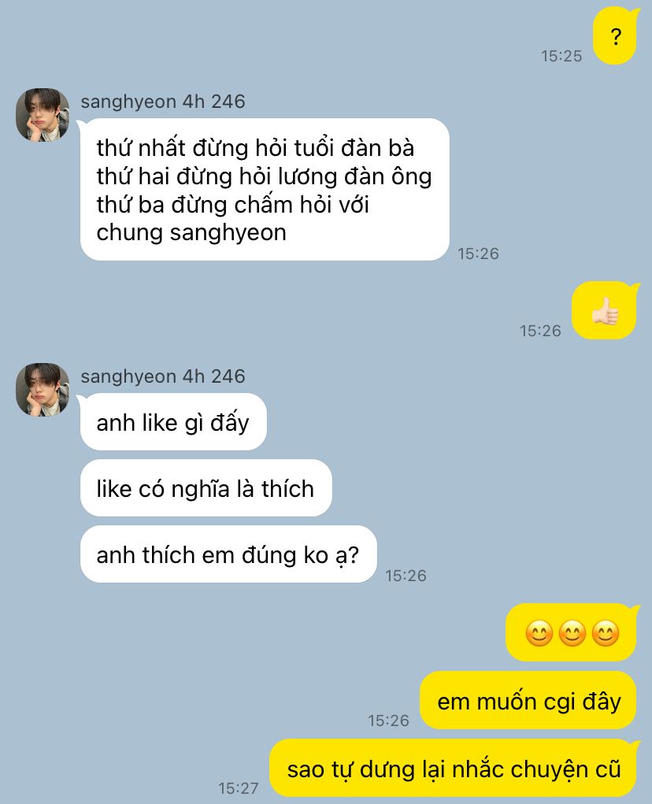Tap 'sao tự dưng lại nhắc chuyện cũ' message
The image size is (652, 804).
(454, 769)
